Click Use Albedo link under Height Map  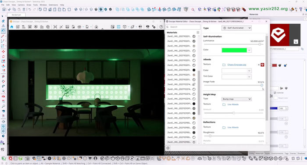click(x=233, y=104)
